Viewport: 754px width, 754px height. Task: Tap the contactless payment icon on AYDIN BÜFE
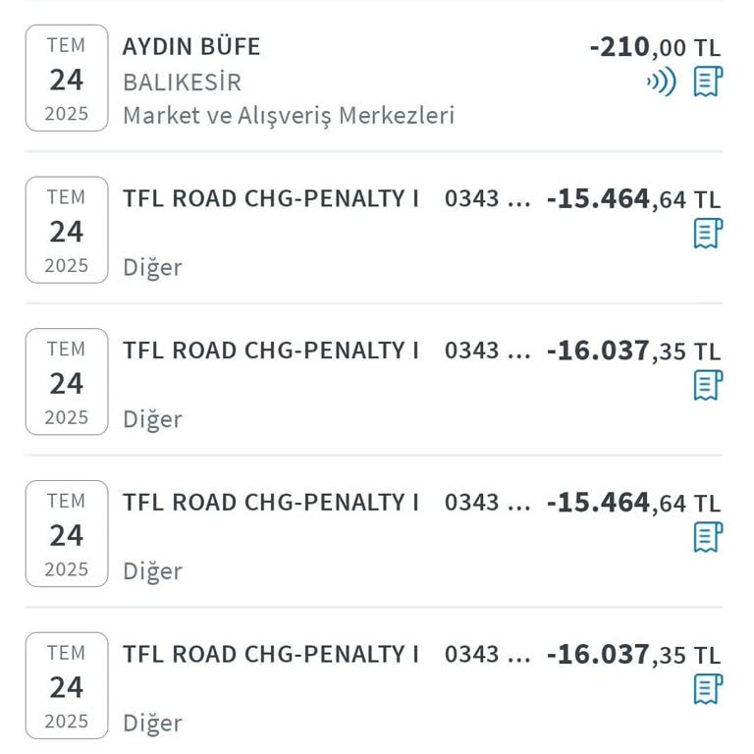(x=661, y=81)
